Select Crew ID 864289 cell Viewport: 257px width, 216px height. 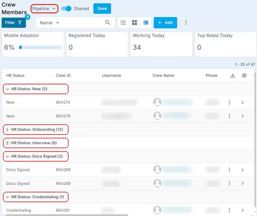pyautogui.click(x=63, y=183)
